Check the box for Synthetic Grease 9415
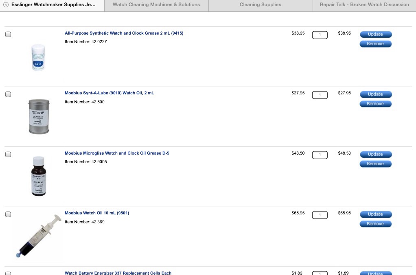Screen dimensions: 416x275 click(x=8, y=34)
